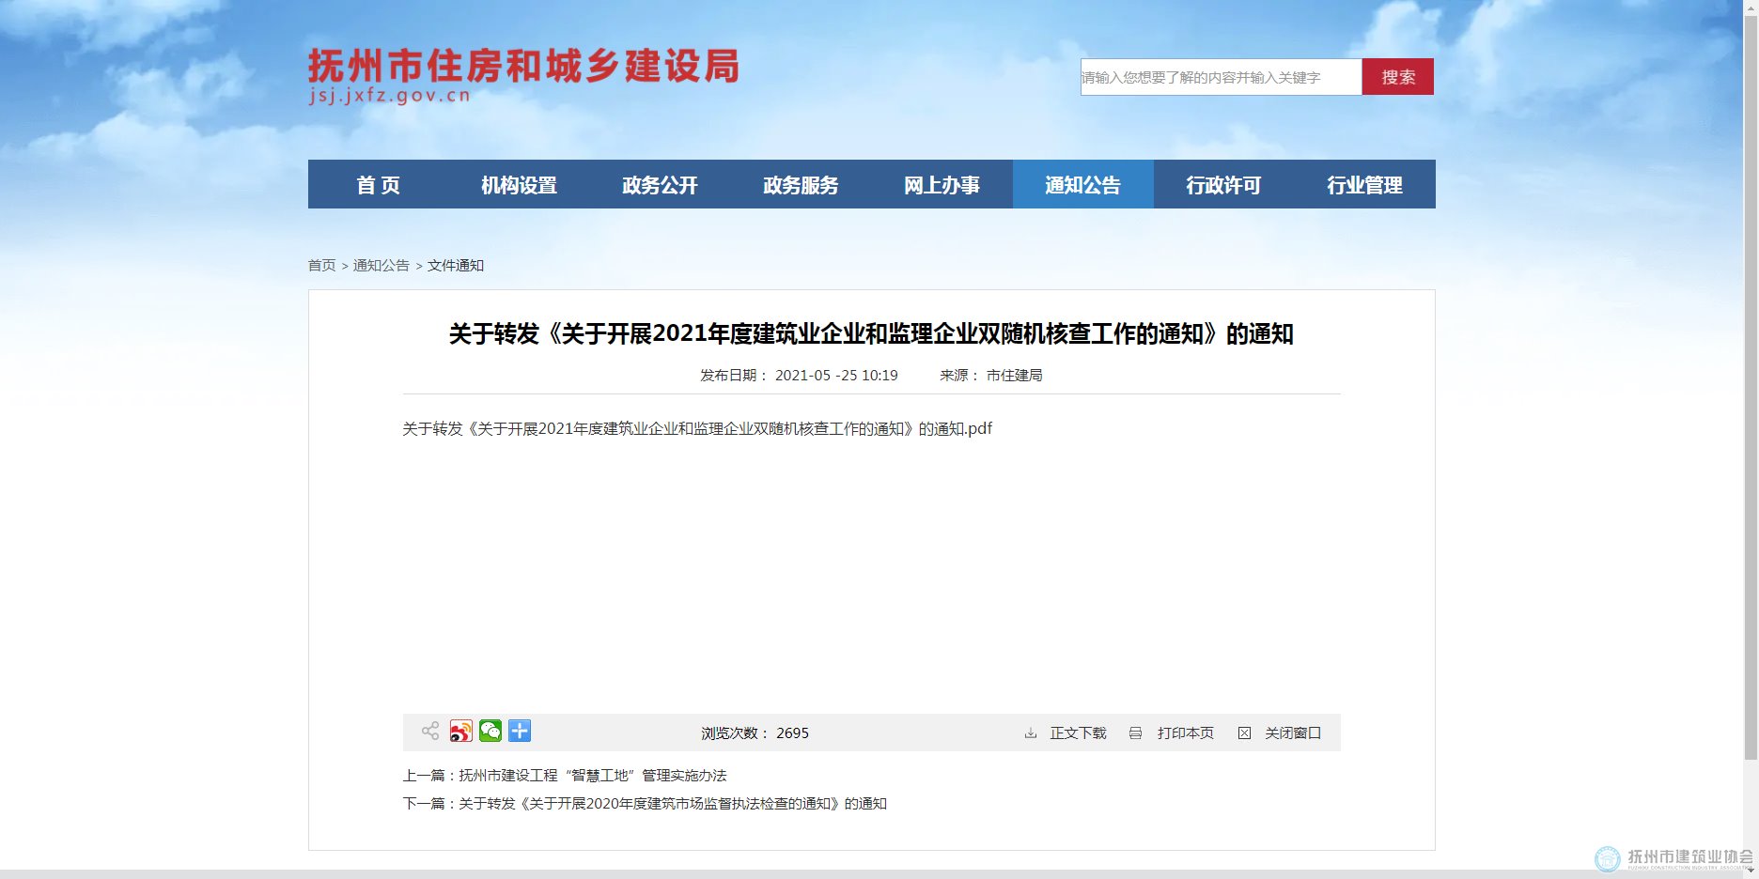Click the 抚州市建筑业协会 logo watermark
This screenshot has height=879, width=1759.
tap(1673, 857)
